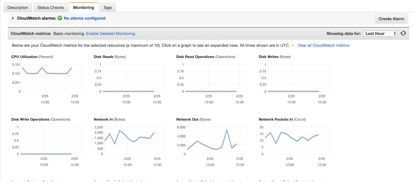Select the Tags tab

pos(107,8)
